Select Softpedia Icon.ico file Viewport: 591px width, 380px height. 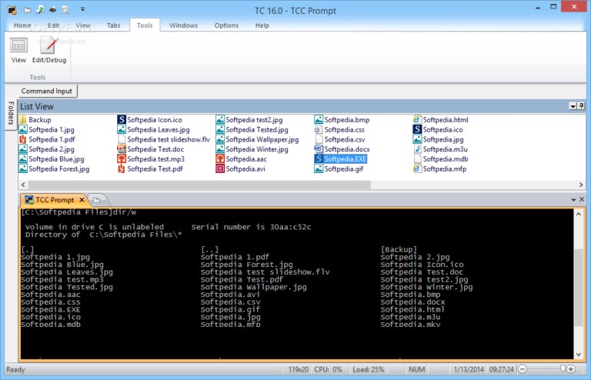[149, 120]
